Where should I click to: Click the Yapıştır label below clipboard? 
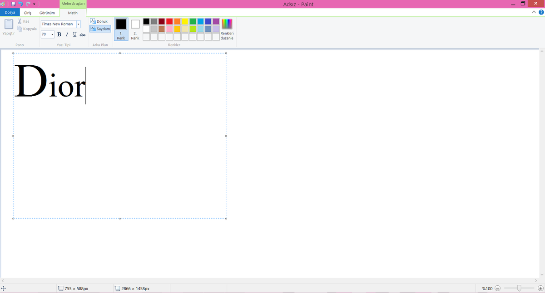click(9, 34)
